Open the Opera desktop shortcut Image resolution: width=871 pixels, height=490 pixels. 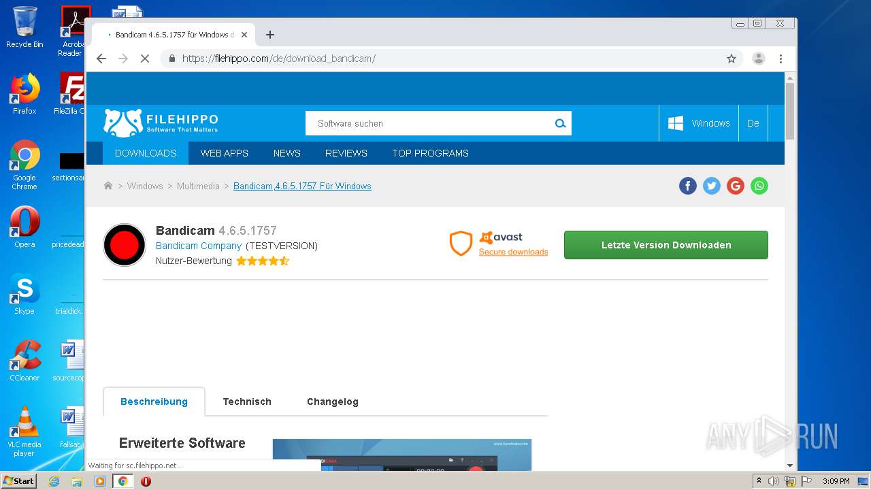click(x=24, y=227)
